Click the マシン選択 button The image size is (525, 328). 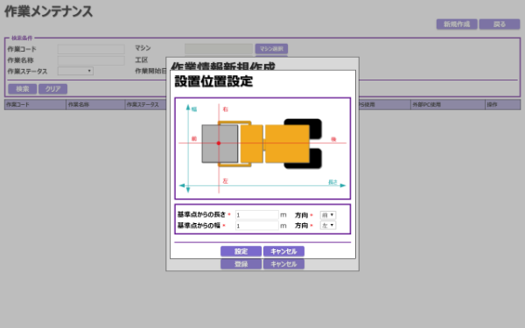271,49
